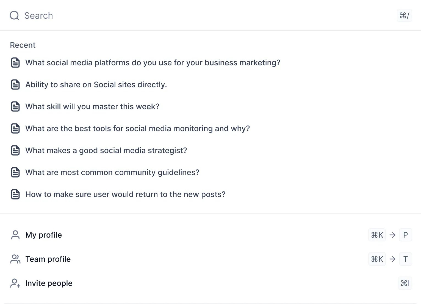This screenshot has height=304, width=421.
Task: Click document icon beside 'What skill will you master'
Action: click(x=15, y=106)
